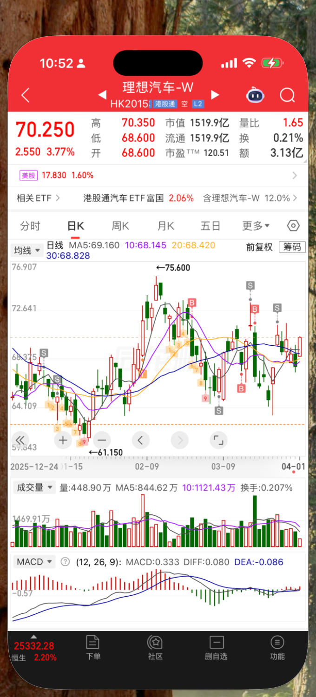Switch to 五日 tab
Viewport: 316px width, 697px height.
pyautogui.click(x=210, y=226)
